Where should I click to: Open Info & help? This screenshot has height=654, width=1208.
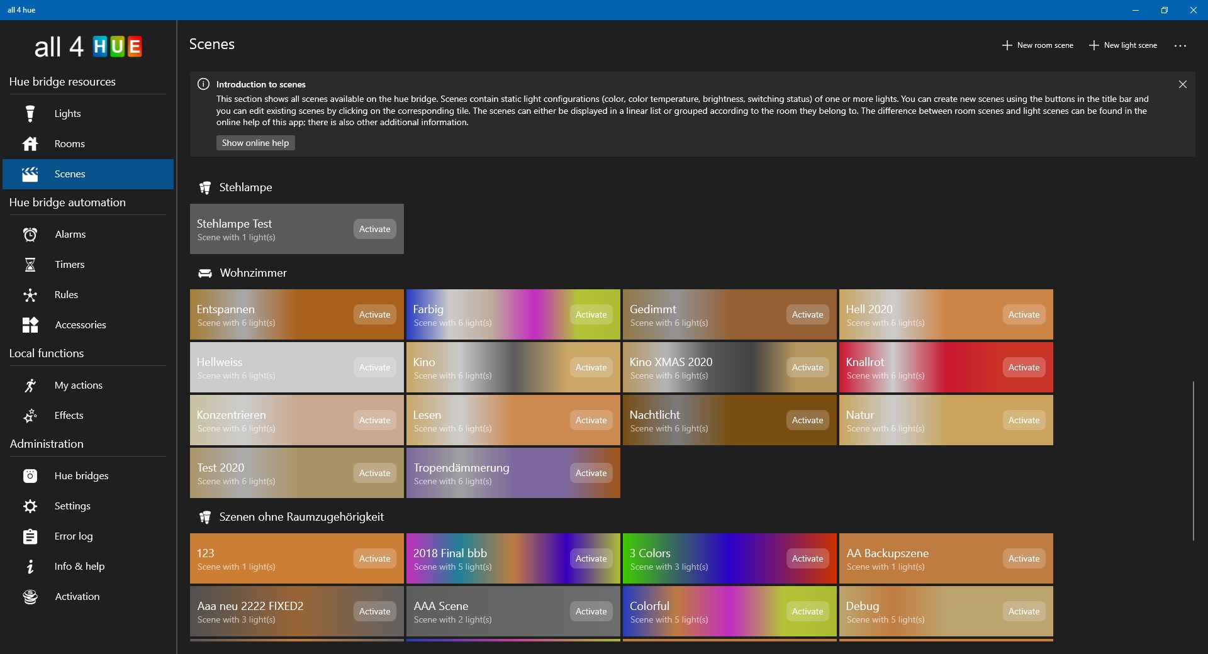(79, 566)
